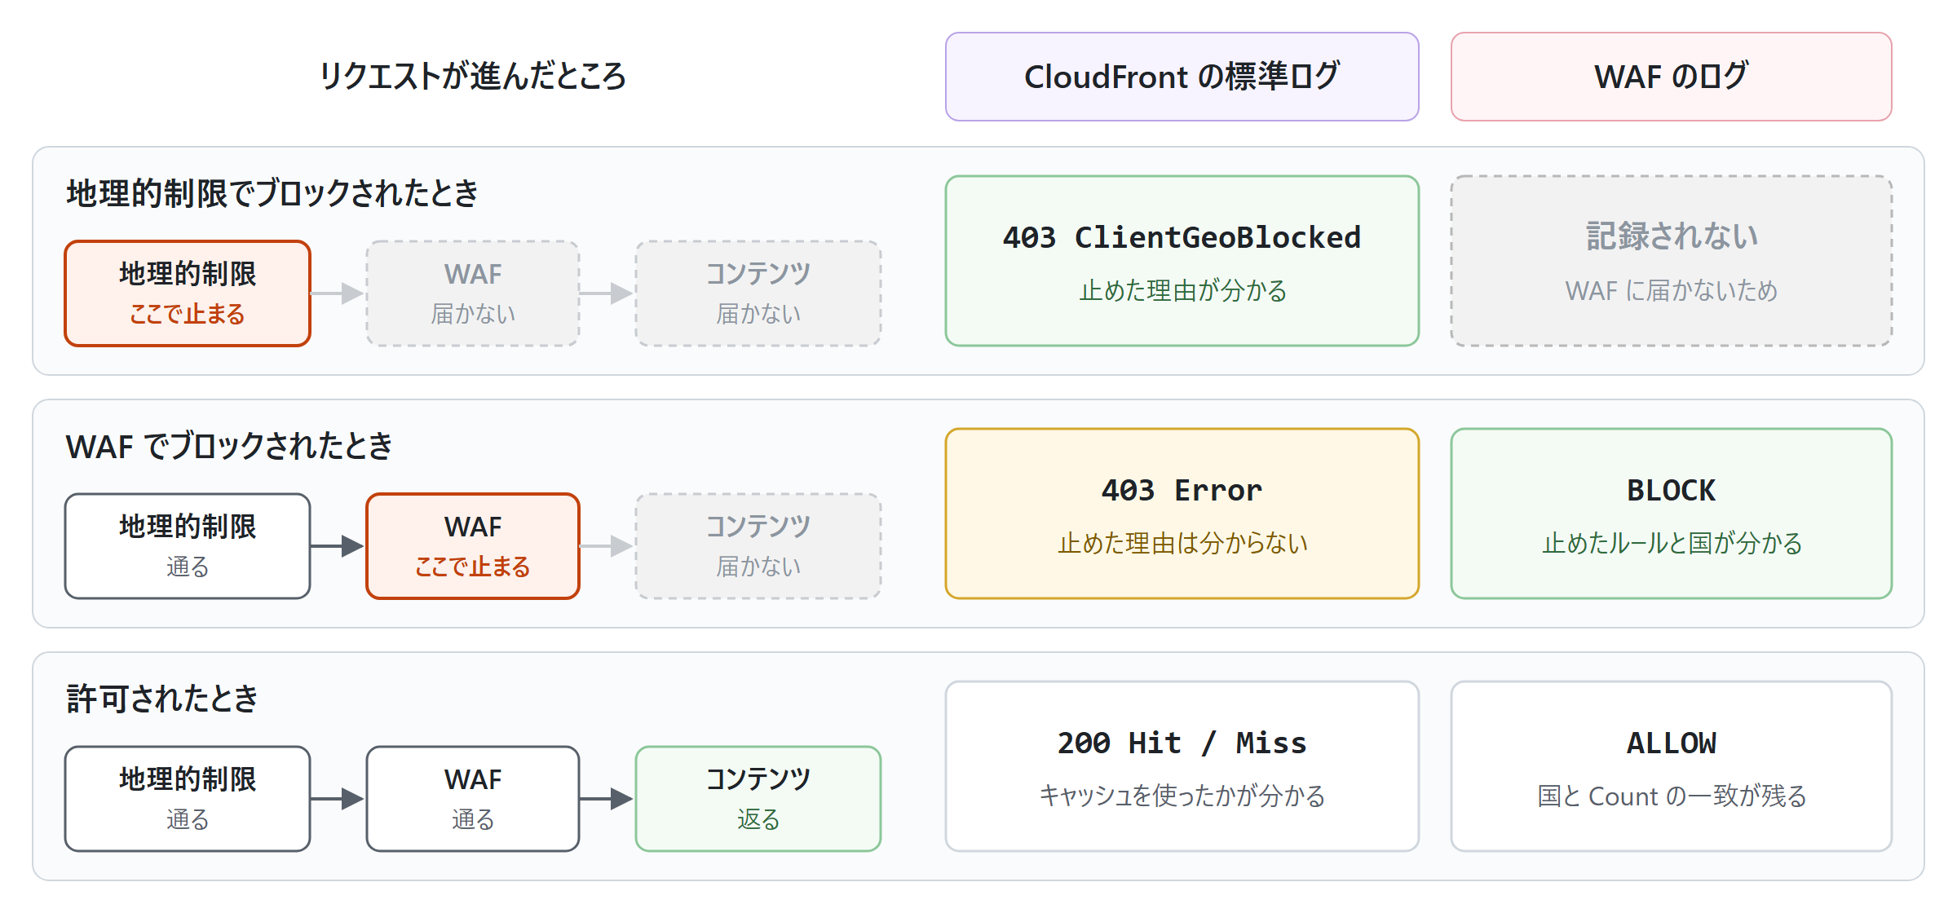The width and height of the screenshot is (1957, 913).
Task: Click the dashed 'コンテンツ 届かない' box in the geo-blocked row
Action: [758, 293]
